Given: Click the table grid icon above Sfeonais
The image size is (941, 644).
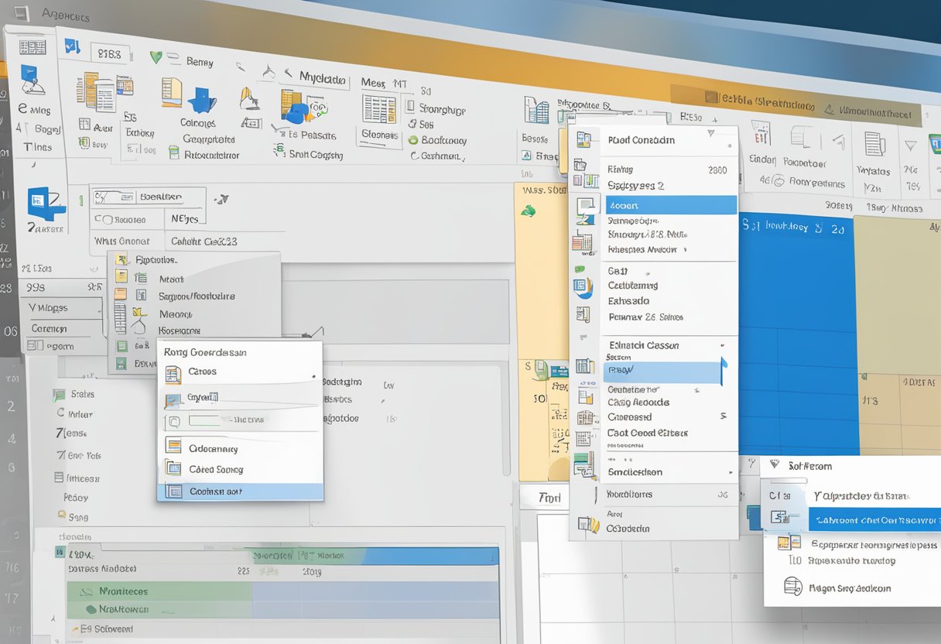Looking at the screenshot, I should tap(379, 108).
